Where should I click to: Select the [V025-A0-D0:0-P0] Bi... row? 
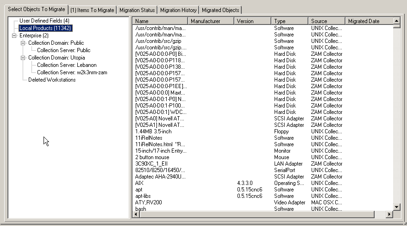263,54
